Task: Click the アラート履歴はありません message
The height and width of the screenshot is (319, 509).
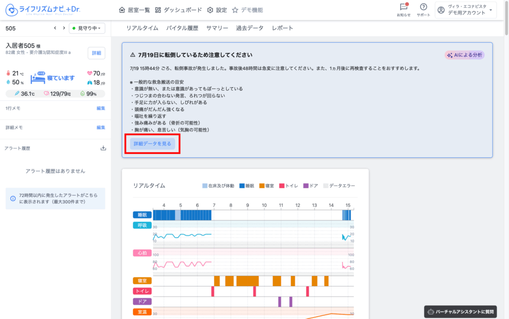Action: pos(56,171)
